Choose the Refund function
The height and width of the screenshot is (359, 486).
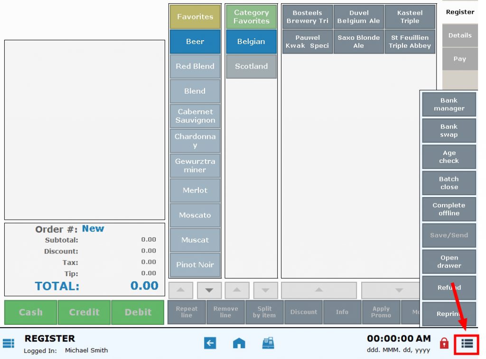(449, 287)
